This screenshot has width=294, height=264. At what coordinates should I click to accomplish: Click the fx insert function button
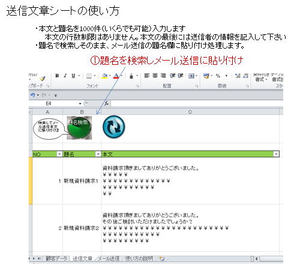pos(107,103)
